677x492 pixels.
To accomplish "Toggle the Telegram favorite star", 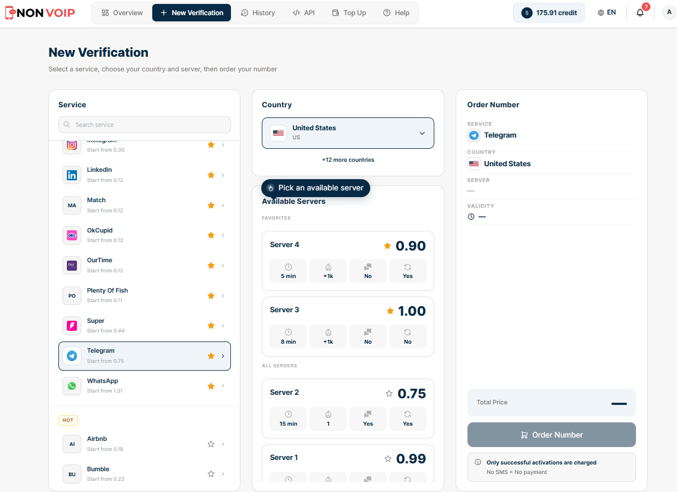I will tap(211, 356).
